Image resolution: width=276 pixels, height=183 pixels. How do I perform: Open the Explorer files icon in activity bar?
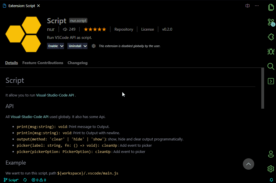click(271, 7)
